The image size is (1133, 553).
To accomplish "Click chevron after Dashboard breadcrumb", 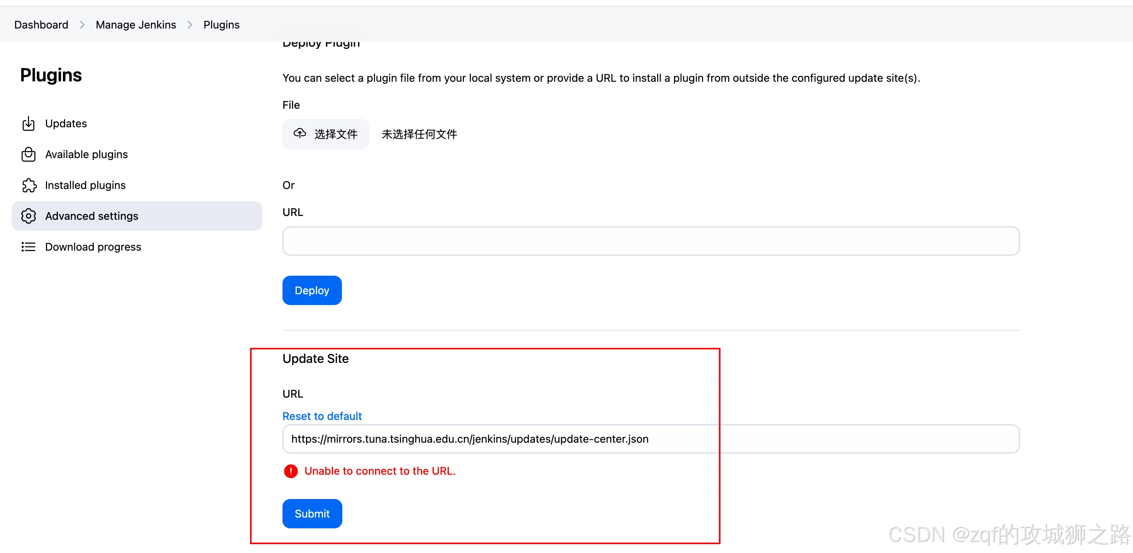I will pos(82,25).
